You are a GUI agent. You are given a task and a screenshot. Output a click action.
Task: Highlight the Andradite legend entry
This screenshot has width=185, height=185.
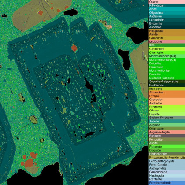pyautogui.click(x=167, y=103)
